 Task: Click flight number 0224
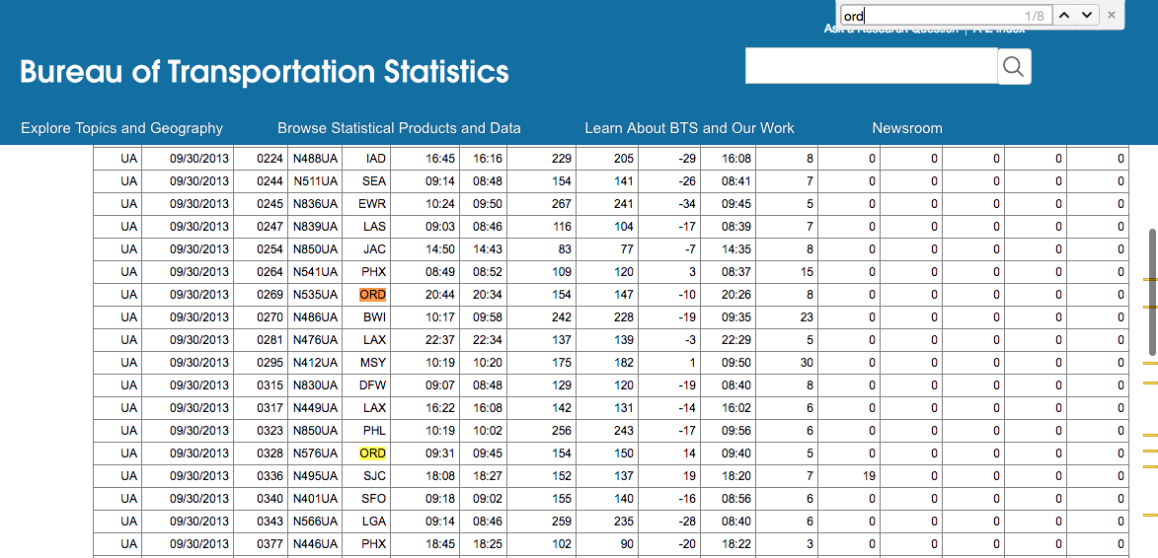[270, 159]
